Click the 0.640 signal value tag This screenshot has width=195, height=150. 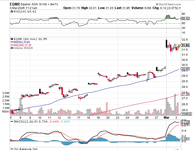[185, 124]
